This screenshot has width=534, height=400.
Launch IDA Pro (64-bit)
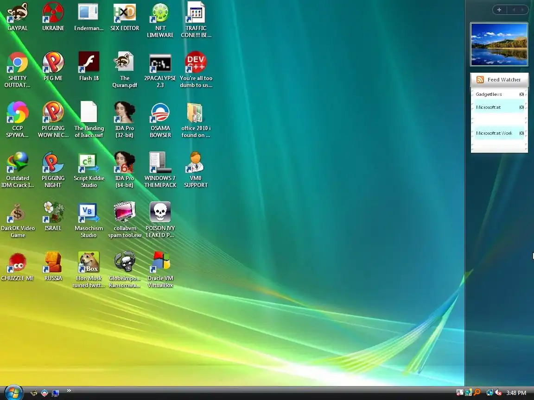pos(125,170)
